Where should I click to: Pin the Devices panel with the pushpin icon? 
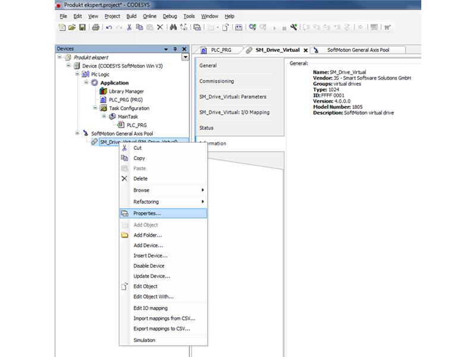pos(175,49)
